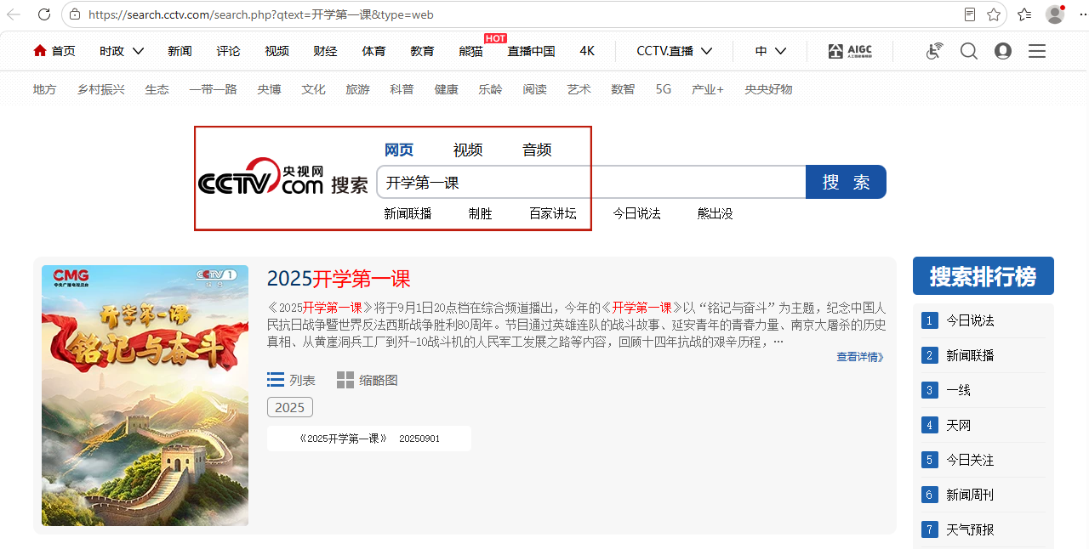Screen dimensions: 1089x549
Task: Click suggested keyword 制胜
Action: pos(480,213)
